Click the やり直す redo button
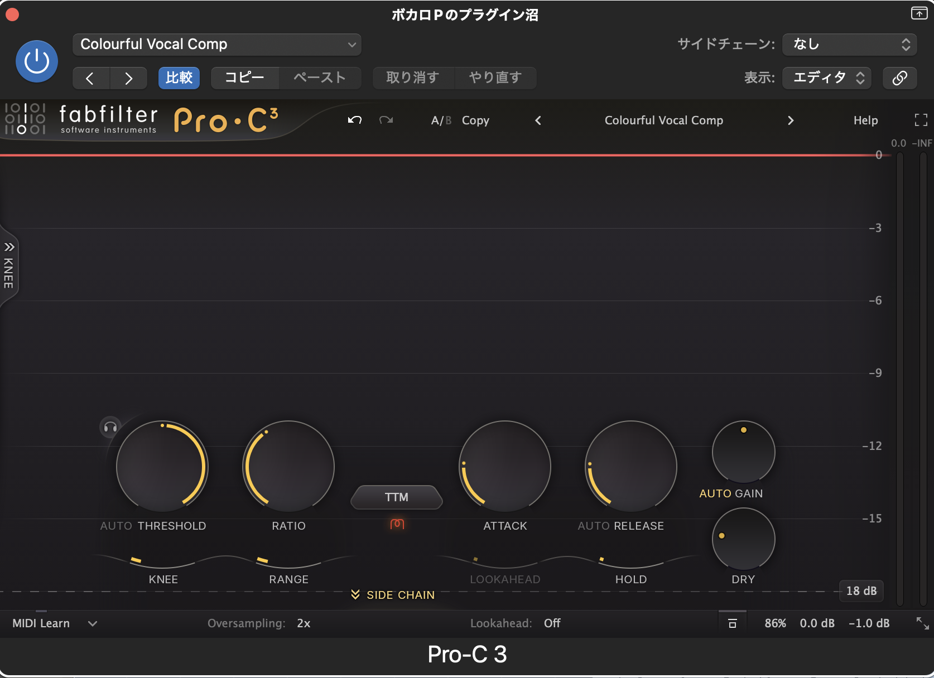Screen dimensions: 934x678 click(495, 78)
